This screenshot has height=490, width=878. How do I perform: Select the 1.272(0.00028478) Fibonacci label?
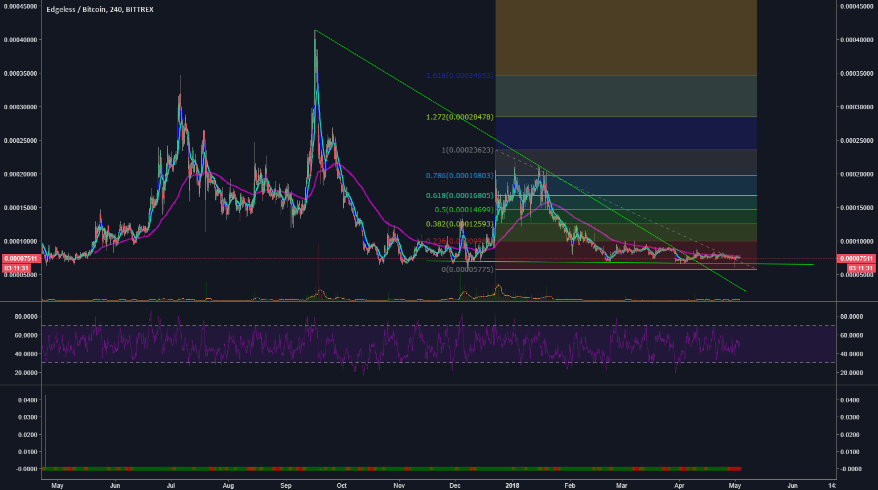[x=459, y=117]
